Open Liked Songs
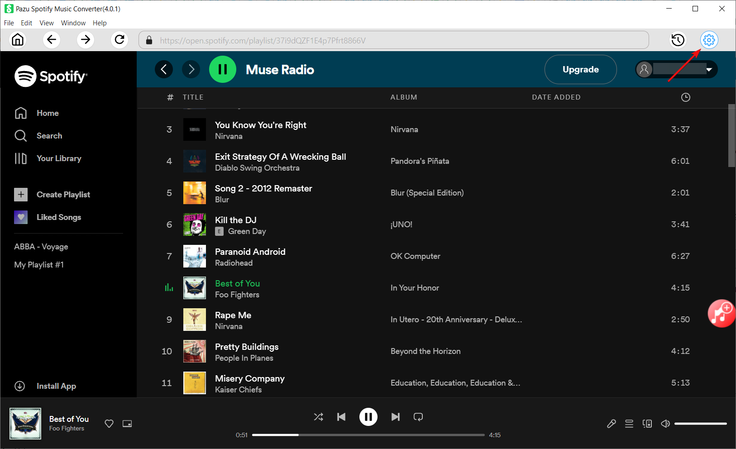736x449 pixels. pos(48,217)
